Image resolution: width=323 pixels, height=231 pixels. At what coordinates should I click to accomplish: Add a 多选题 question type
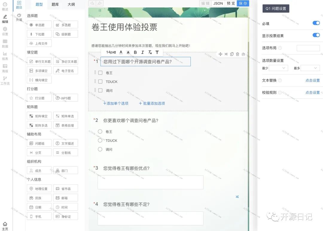(x=65, y=25)
